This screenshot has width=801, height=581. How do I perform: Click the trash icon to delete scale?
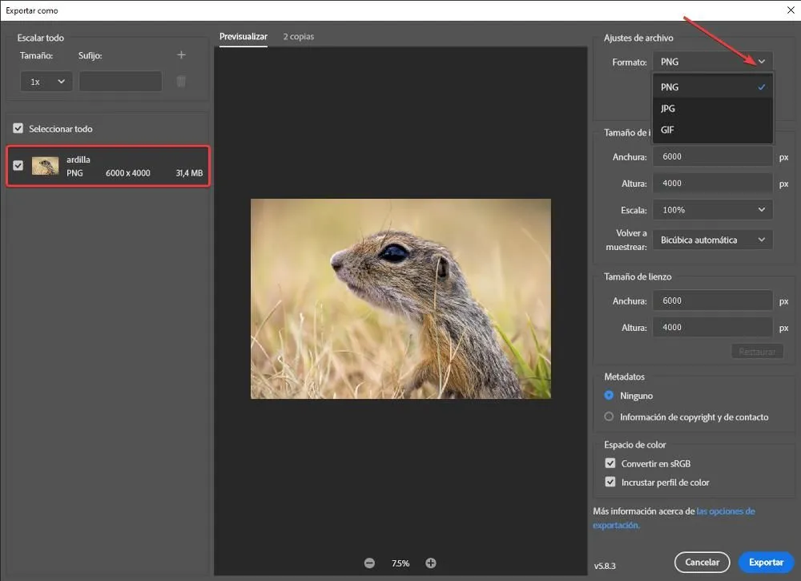(181, 81)
